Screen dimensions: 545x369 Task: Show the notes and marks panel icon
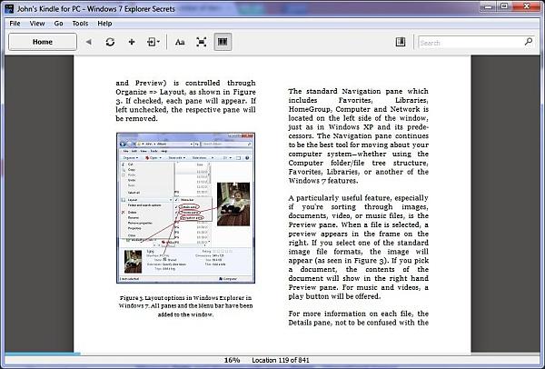[x=401, y=42]
